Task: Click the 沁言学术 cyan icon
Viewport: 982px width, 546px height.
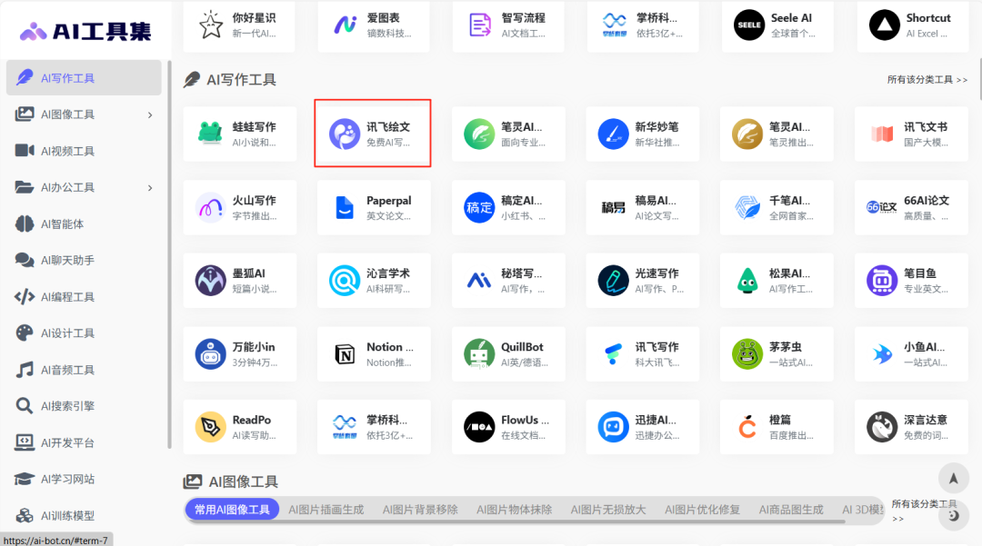Action: (x=345, y=280)
